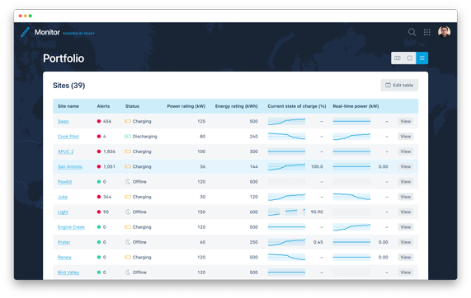Click green alert dot for Engine Creek
The width and height of the screenshot is (471, 298).
pos(99,227)
